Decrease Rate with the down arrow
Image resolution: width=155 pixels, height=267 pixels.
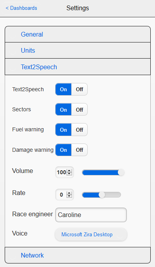click(x=69, y=196)
